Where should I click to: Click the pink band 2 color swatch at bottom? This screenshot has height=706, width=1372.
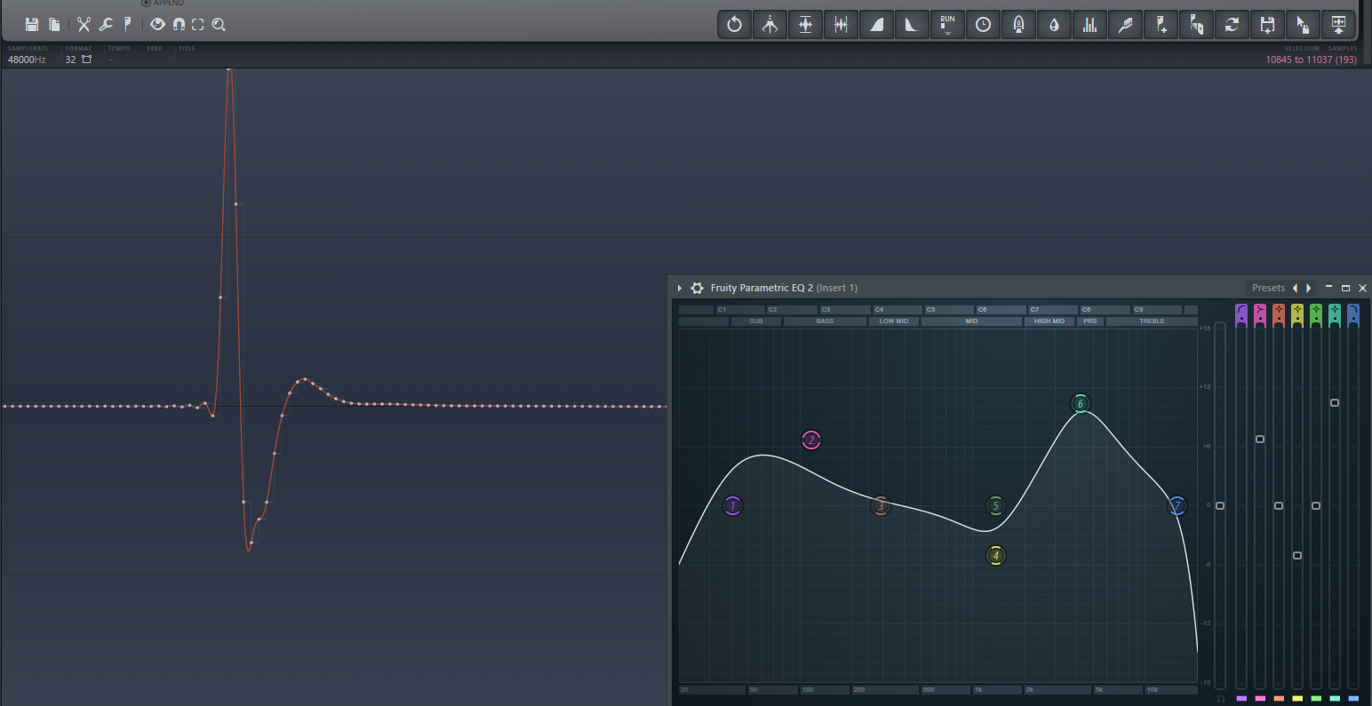(1260, 699)
